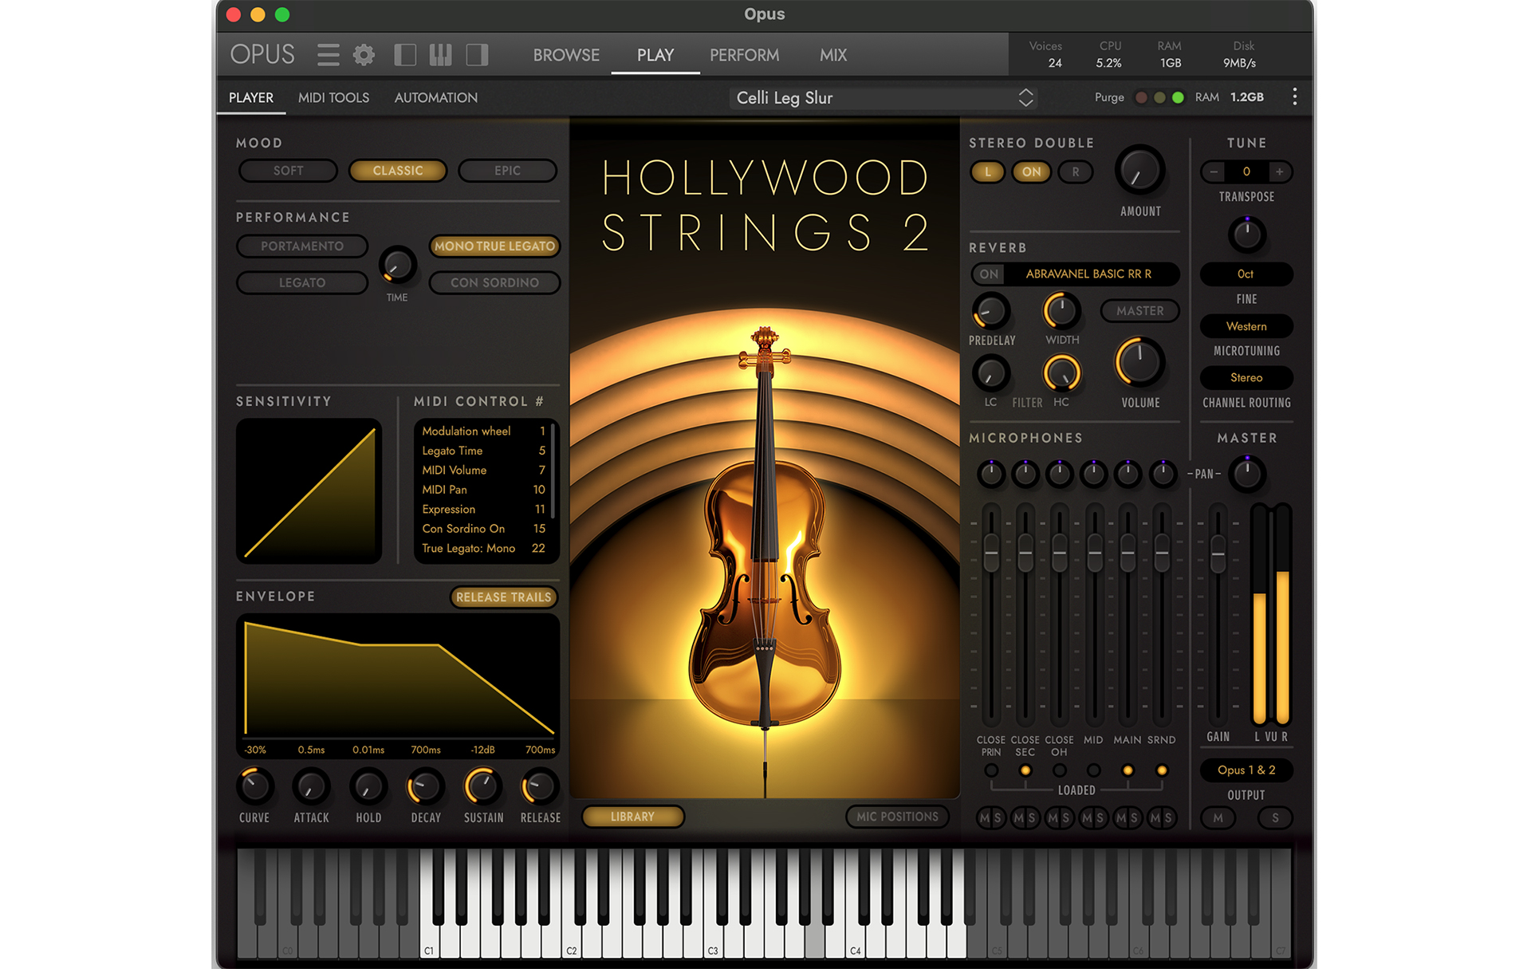Image resolution: width=1531 pixels, height=969 pixels.
Task: Click the reverb Master button
Action: 1139,311
